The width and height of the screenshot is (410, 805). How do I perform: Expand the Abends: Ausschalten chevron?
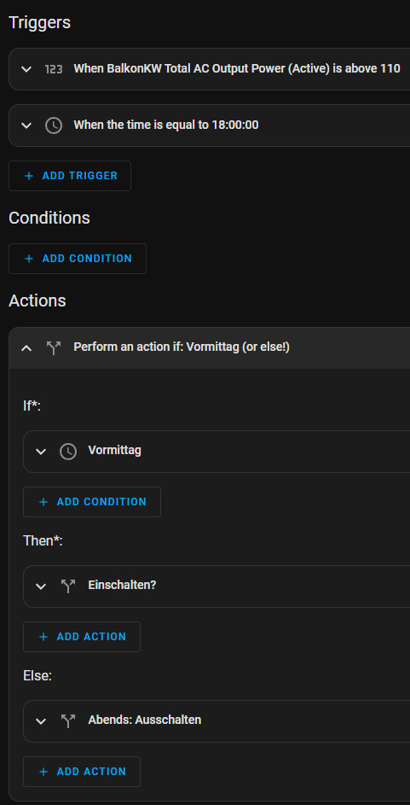coord(41,720)
